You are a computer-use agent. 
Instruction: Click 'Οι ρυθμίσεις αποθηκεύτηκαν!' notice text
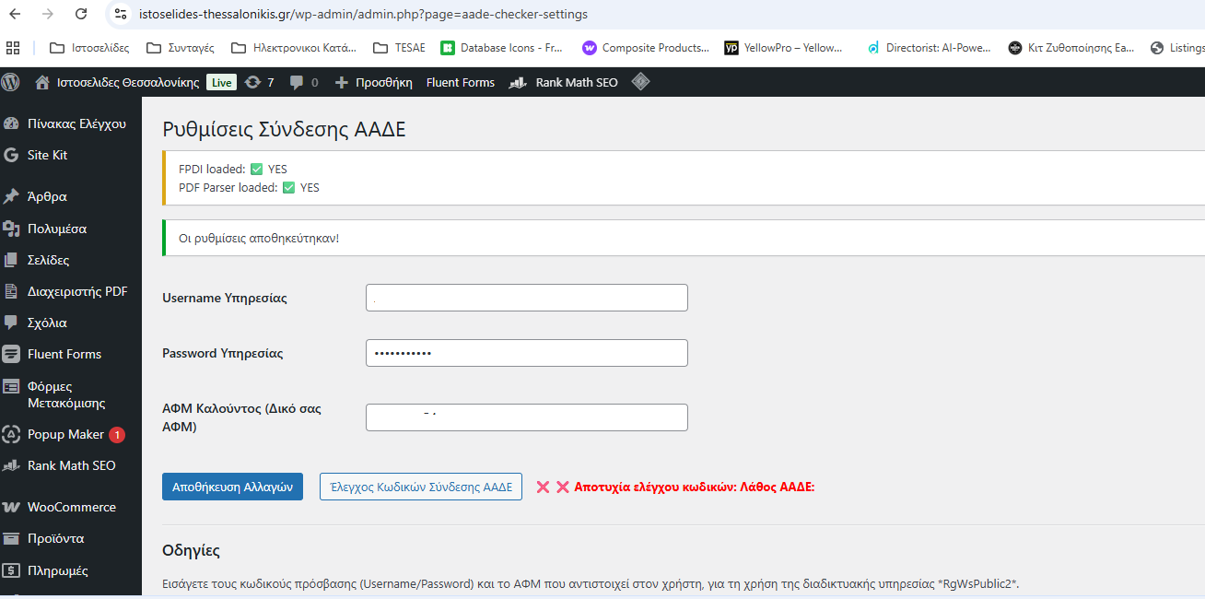coord(259,239)
